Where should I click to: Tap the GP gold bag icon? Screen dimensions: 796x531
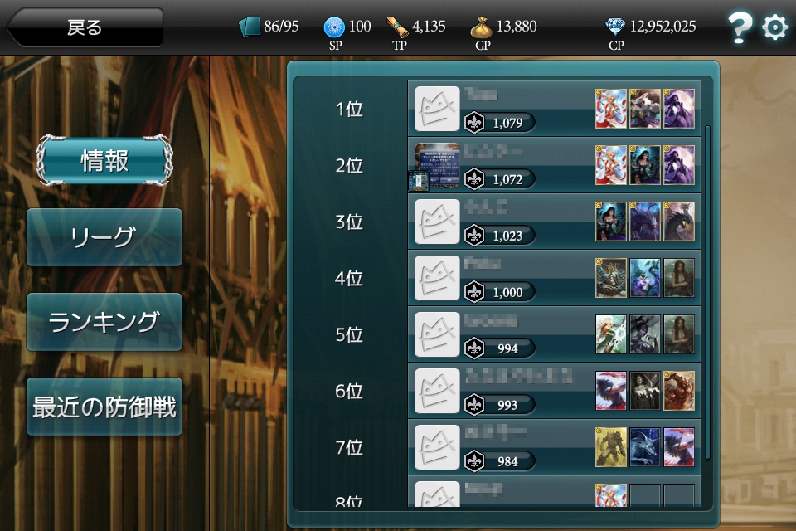coord(481,27)
